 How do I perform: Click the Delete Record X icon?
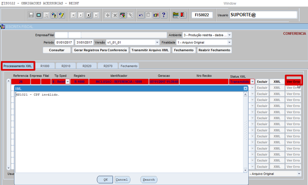tap(115, 15)
